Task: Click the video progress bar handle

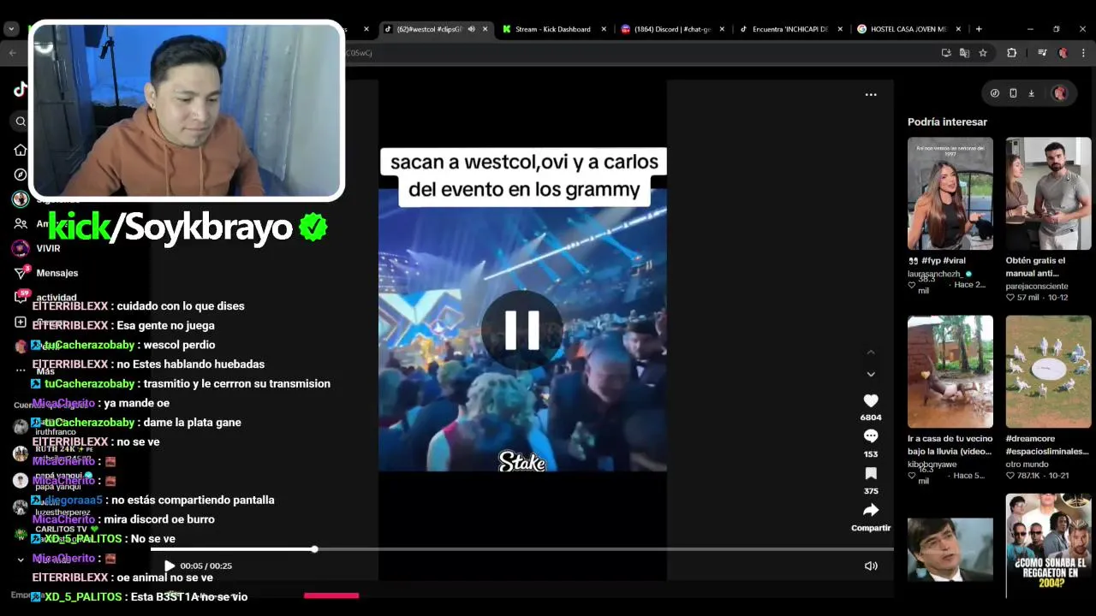Action: click(314, 549)
